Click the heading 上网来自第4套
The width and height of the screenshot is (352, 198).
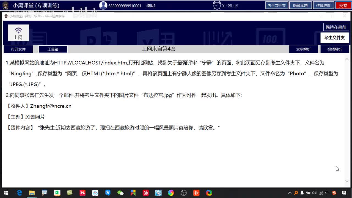(x=159, y=49)
